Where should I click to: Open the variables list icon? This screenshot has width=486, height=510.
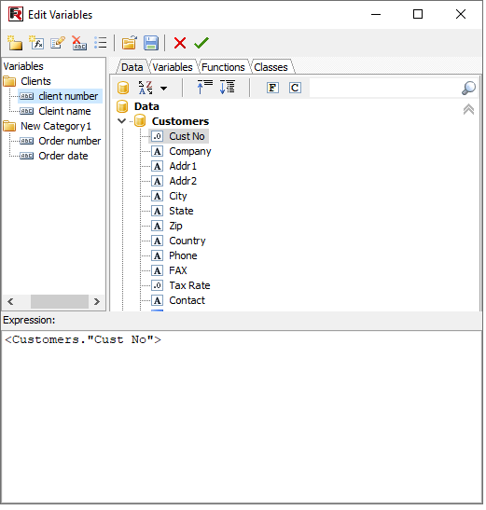[101, 43]
